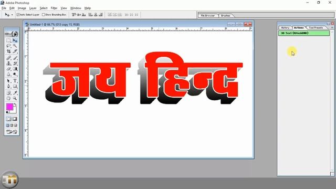
Task: Select the Notes tool
Action: 8,93
